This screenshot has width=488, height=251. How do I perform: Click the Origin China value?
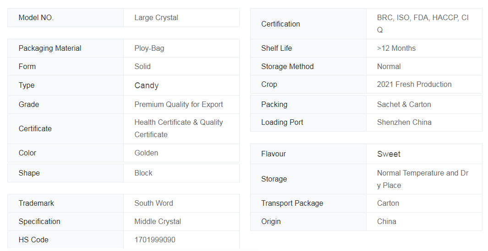[387, 221]
